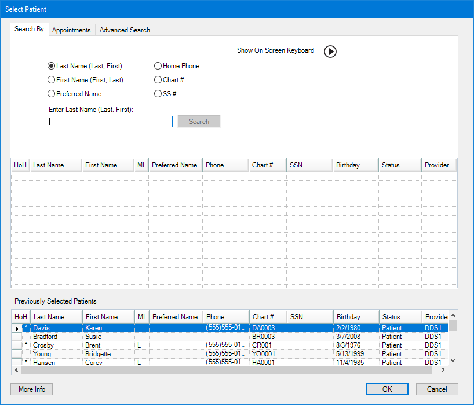Click the Show On Screen Keyboard play icon
This screenshot has height=405, width=474.
tap(330, 52)
